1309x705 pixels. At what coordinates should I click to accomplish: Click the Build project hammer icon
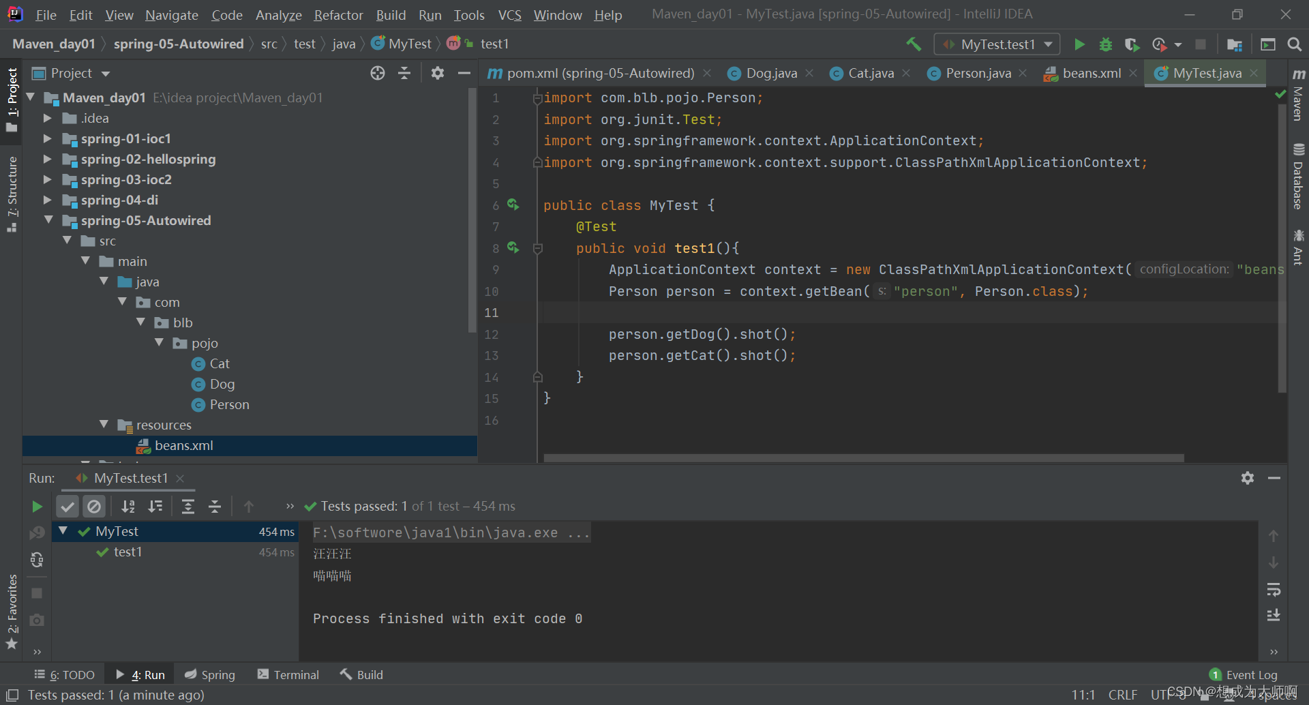click(914, 44)
